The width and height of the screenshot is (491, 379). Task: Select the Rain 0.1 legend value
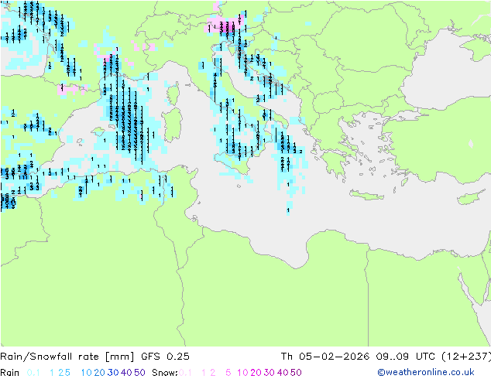click(33, 373)
